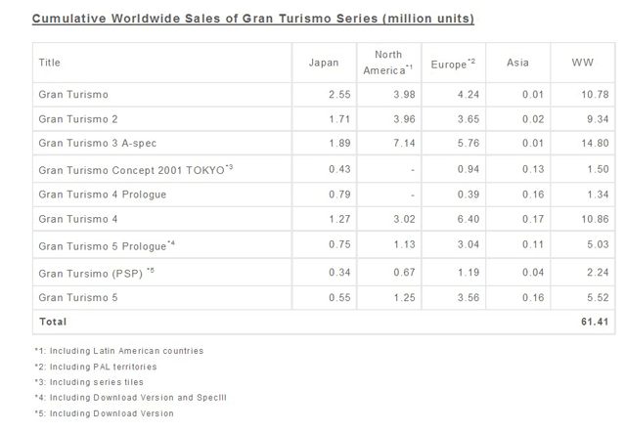Viewport: 626px width, 433px height.
Task: Click Europe value 4.24
Action: [469, 95]
